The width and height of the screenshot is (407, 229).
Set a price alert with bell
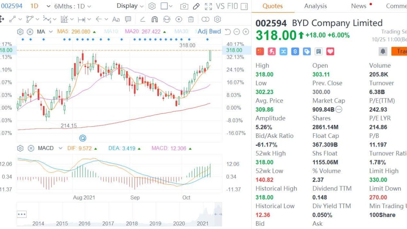(383, 52)
